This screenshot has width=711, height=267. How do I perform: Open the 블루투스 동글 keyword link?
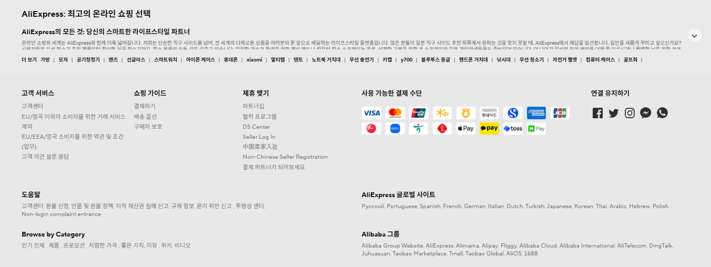(435, 60)
